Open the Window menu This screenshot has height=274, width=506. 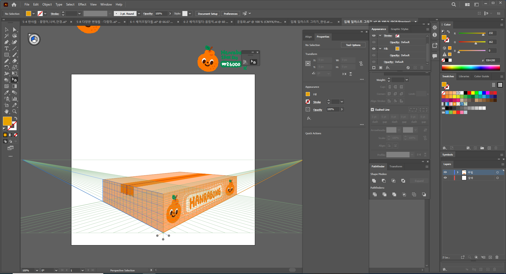(x=106, y=4)
